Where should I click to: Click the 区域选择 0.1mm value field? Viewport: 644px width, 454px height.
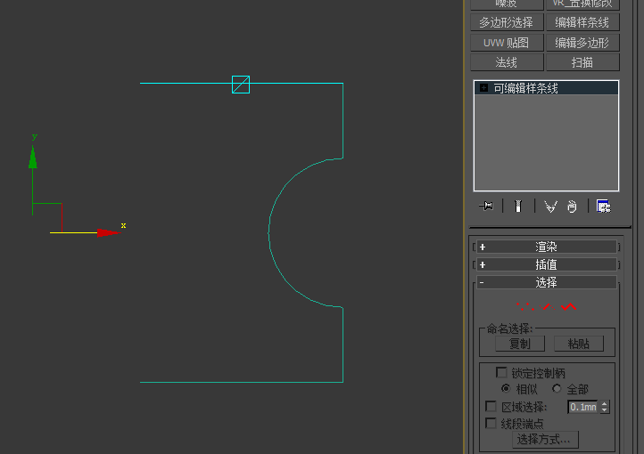tap(583, 407)
